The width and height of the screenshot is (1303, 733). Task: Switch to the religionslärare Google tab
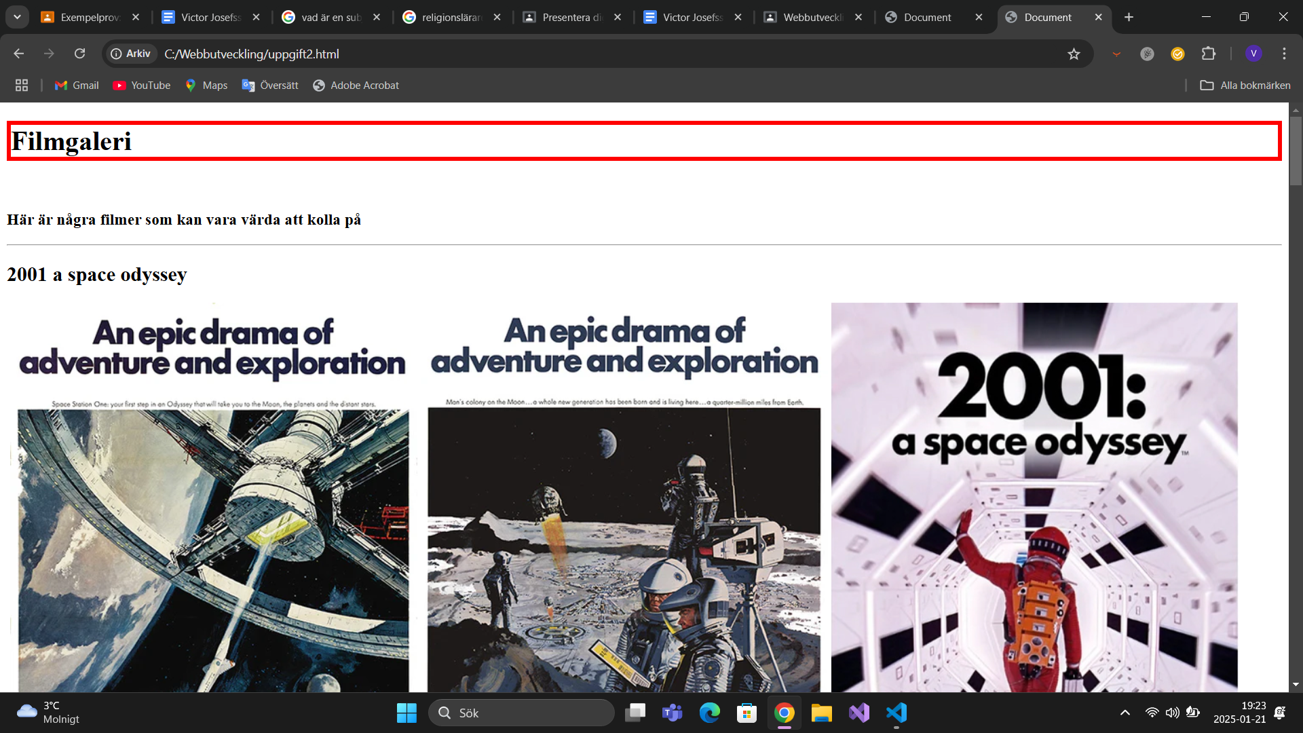point(451,17)
